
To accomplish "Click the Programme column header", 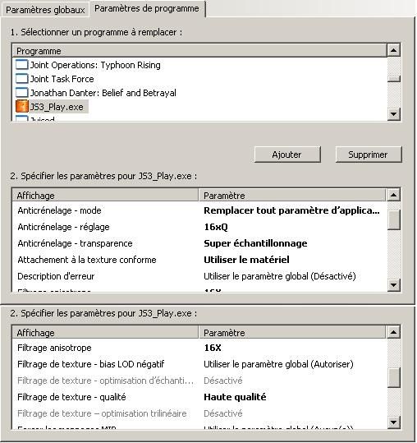I will point(199,51).
